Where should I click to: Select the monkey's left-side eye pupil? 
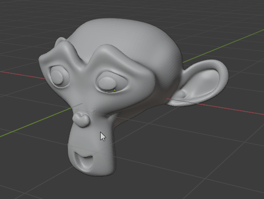click(x=57, y=77)
